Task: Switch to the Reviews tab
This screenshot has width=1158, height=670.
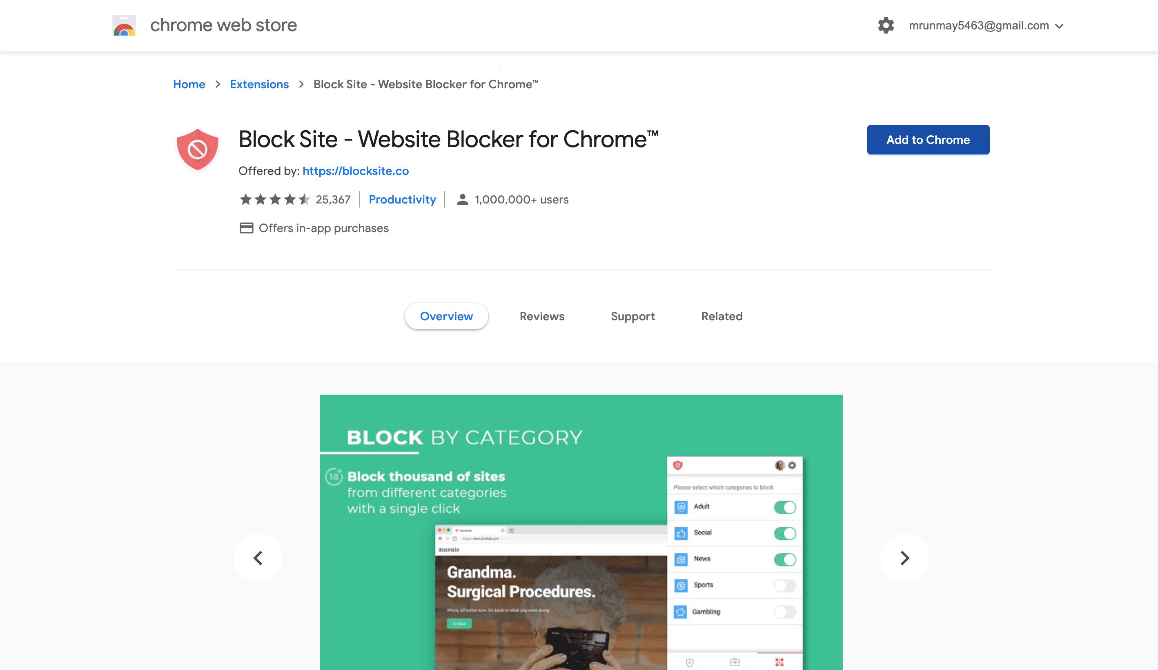Action: click(x=542, y=316)
